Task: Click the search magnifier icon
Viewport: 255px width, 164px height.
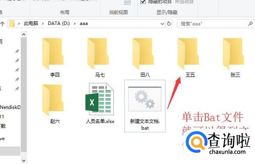Action: (x=250, y=24)
